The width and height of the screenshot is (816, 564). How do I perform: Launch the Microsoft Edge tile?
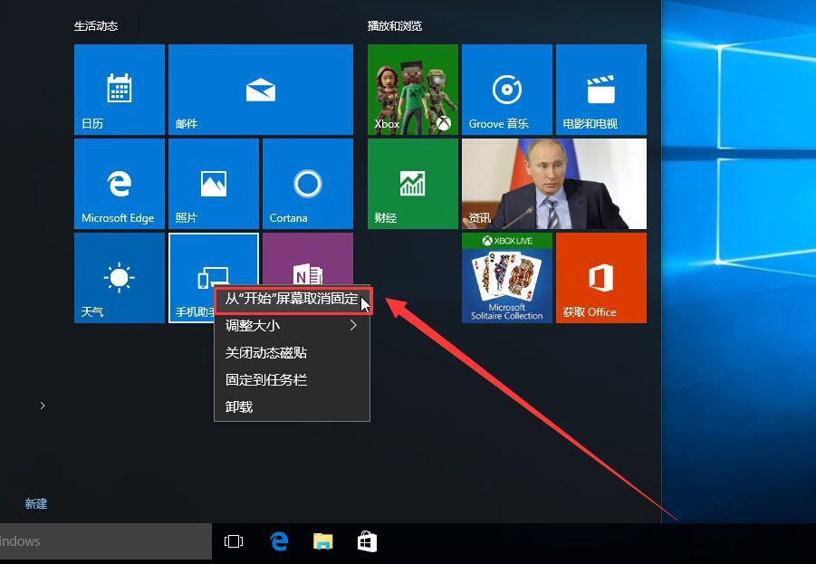(120, 184)
